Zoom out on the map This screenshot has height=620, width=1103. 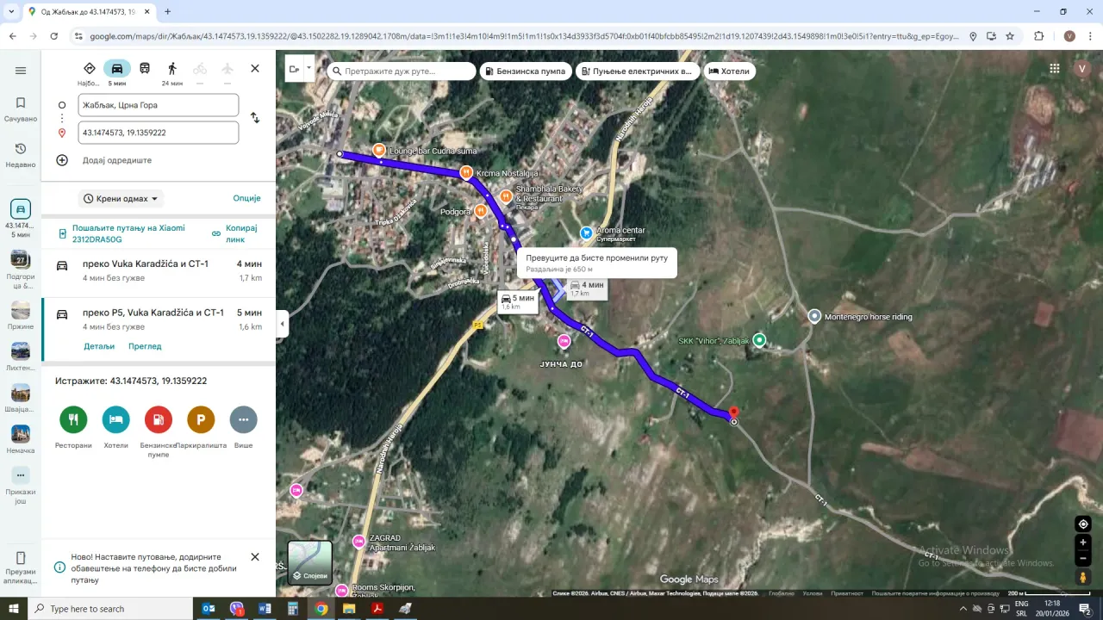[x=1083, y=559]
